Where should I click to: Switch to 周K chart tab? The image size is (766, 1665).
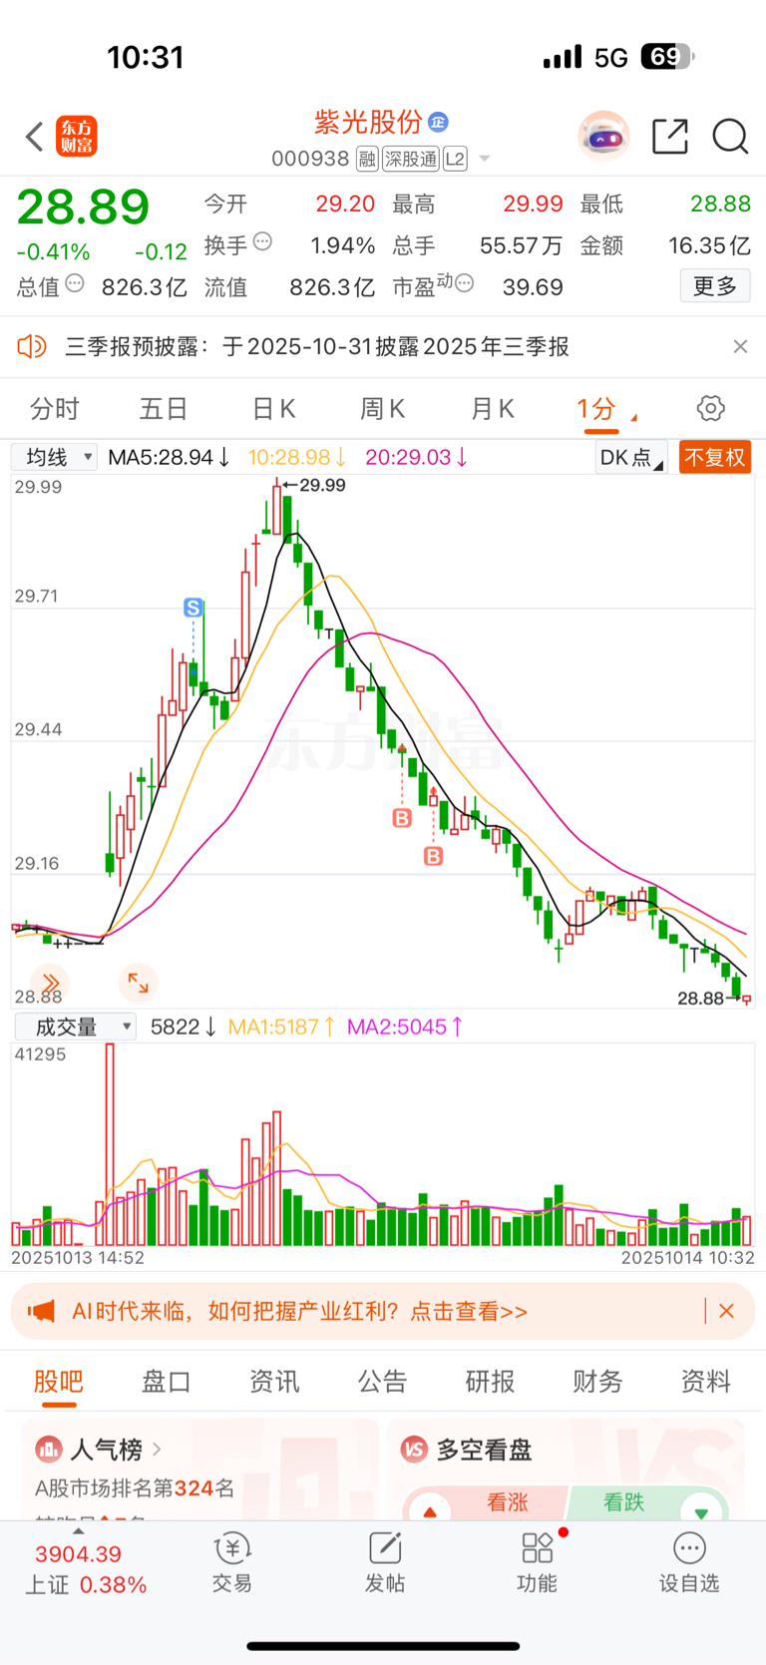pos(382,408)
